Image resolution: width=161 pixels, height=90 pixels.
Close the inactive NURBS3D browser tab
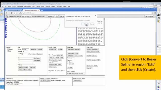pos(21,10)
